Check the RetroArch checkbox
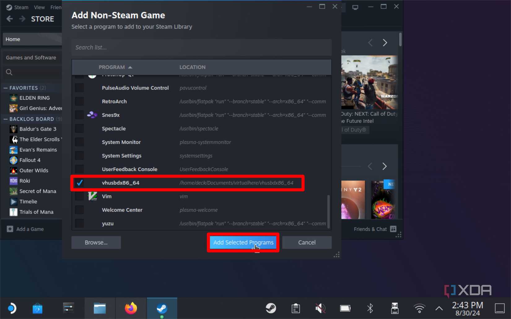Viewport: 511px width, 319px height. pyautogui.click(x=79, y=101)
